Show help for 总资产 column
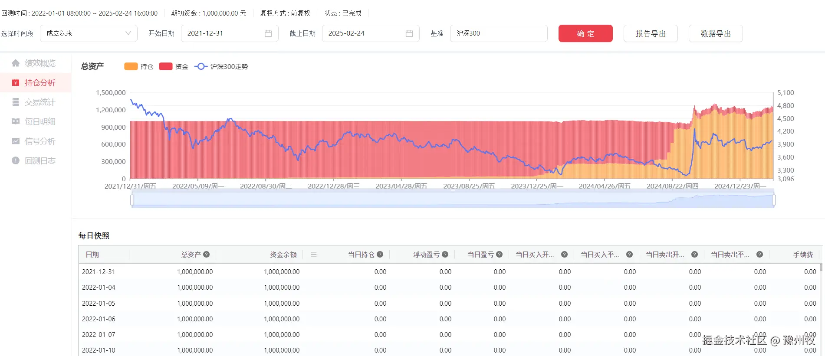The width and height of the screenshot is (825, 356). (207, 255)
